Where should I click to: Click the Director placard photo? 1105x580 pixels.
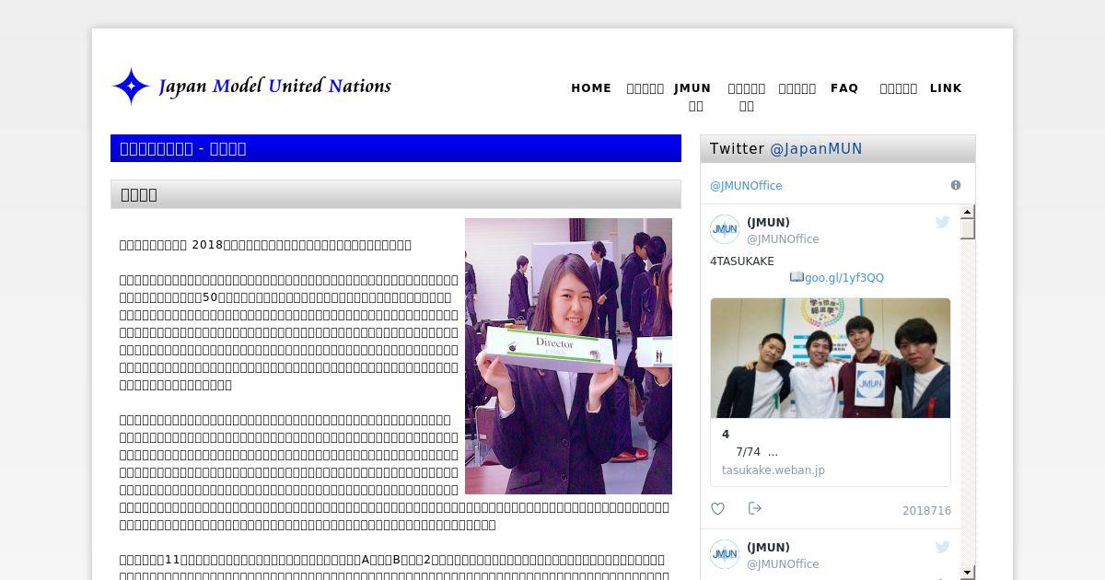tap(568, 356)
